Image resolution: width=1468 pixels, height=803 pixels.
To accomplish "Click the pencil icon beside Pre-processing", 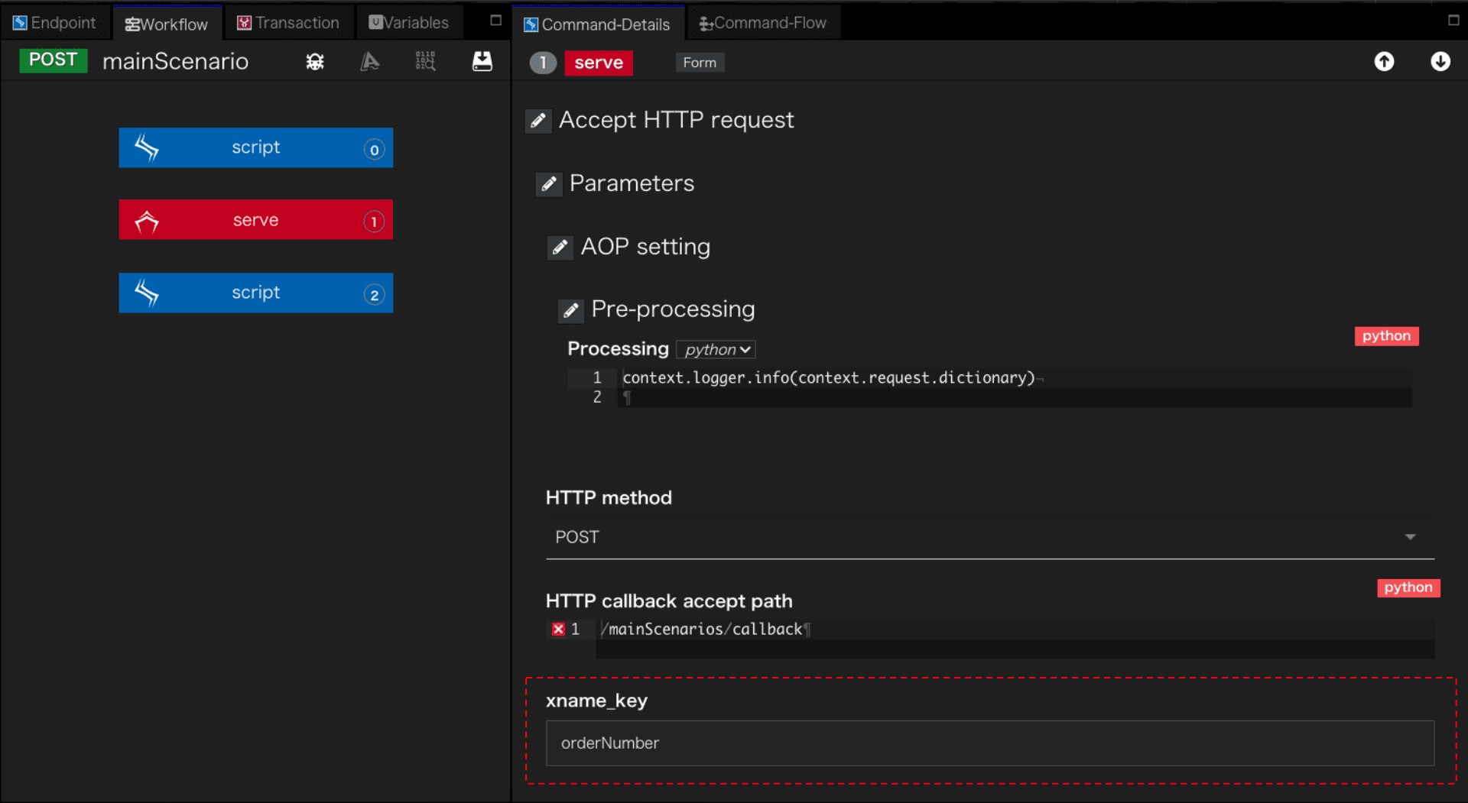I will pyautogui.click(x=570, y=310).
